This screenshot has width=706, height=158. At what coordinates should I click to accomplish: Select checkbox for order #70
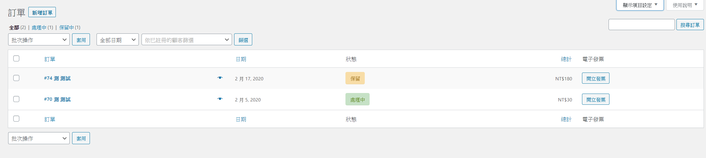(16, 99)
